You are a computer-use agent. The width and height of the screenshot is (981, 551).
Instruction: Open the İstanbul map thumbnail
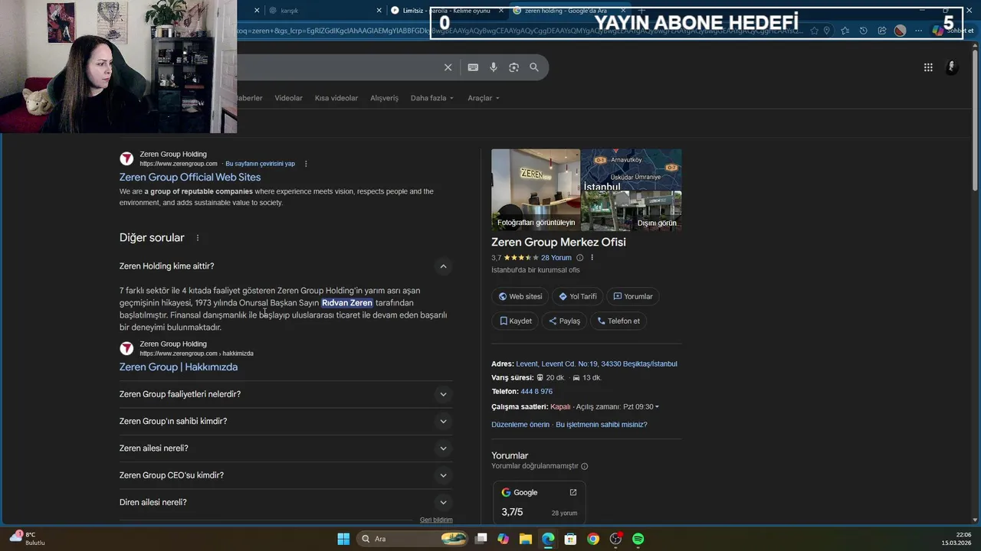click(632, 170)
